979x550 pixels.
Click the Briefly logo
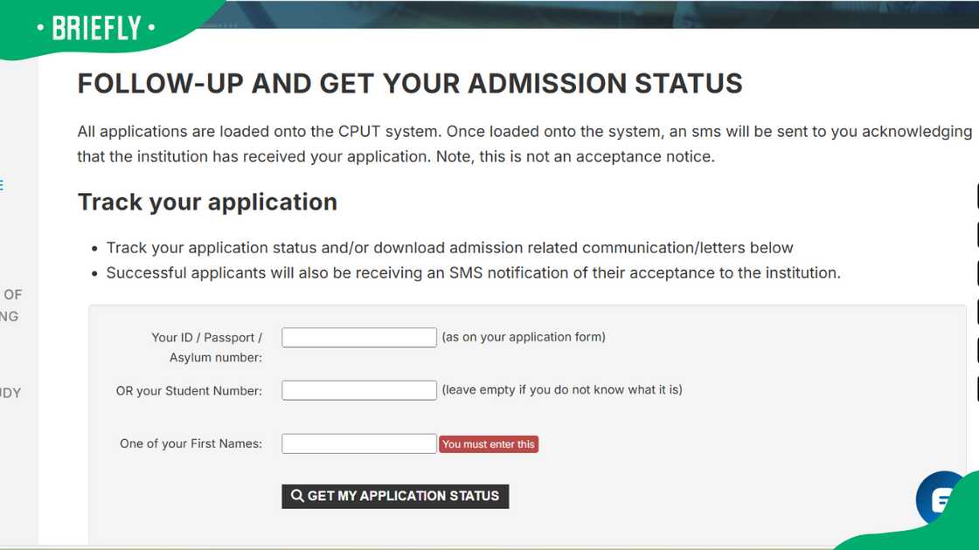(96, 28)
